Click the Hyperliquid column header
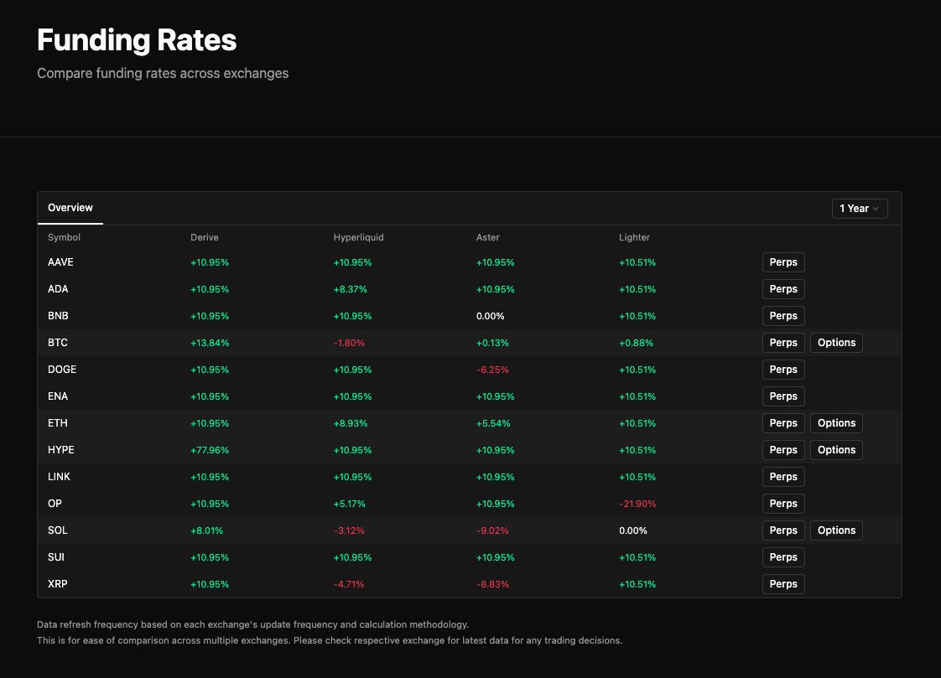941x678 pixels. 358,237
